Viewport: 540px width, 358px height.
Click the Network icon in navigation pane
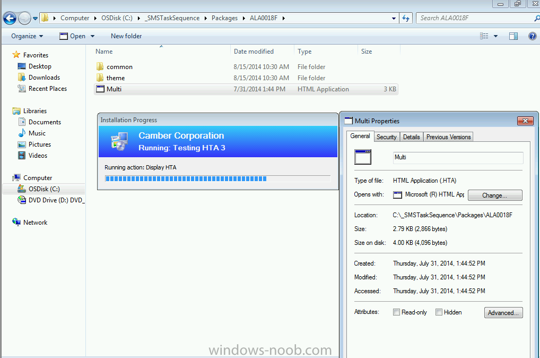pyautogui.click(x=16, y=222)
